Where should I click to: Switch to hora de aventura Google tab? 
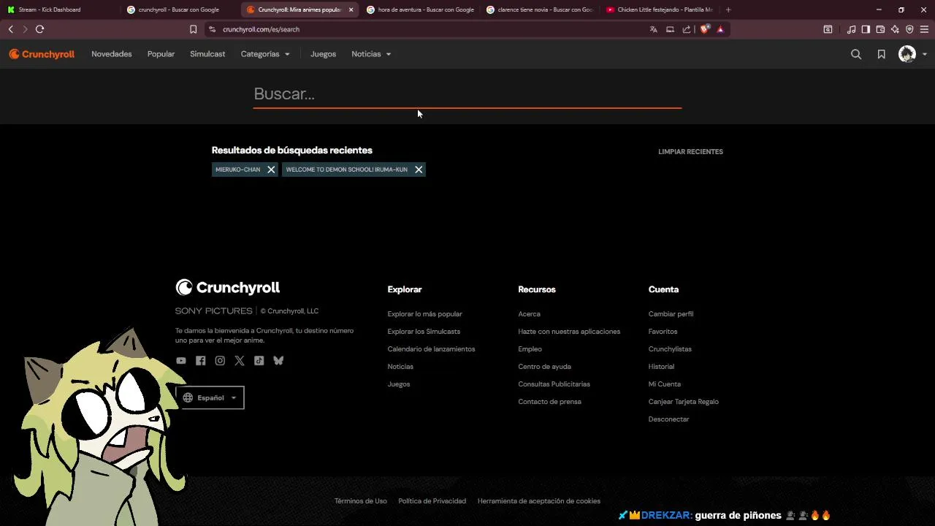point(420,9)
